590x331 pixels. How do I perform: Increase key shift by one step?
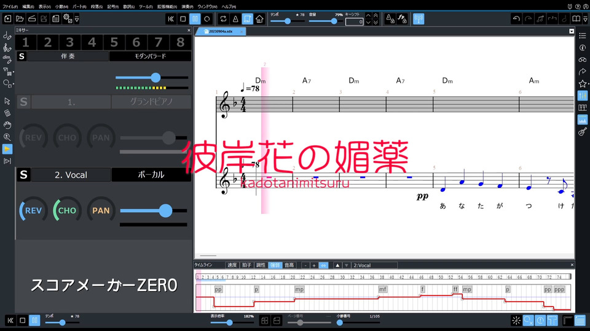coord(368,15)
